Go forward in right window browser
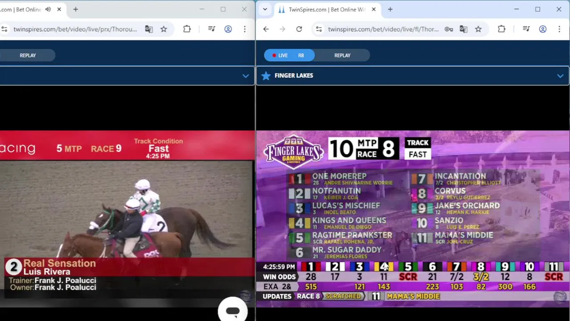This screenshot has height=321, width=570. (282, 29)
